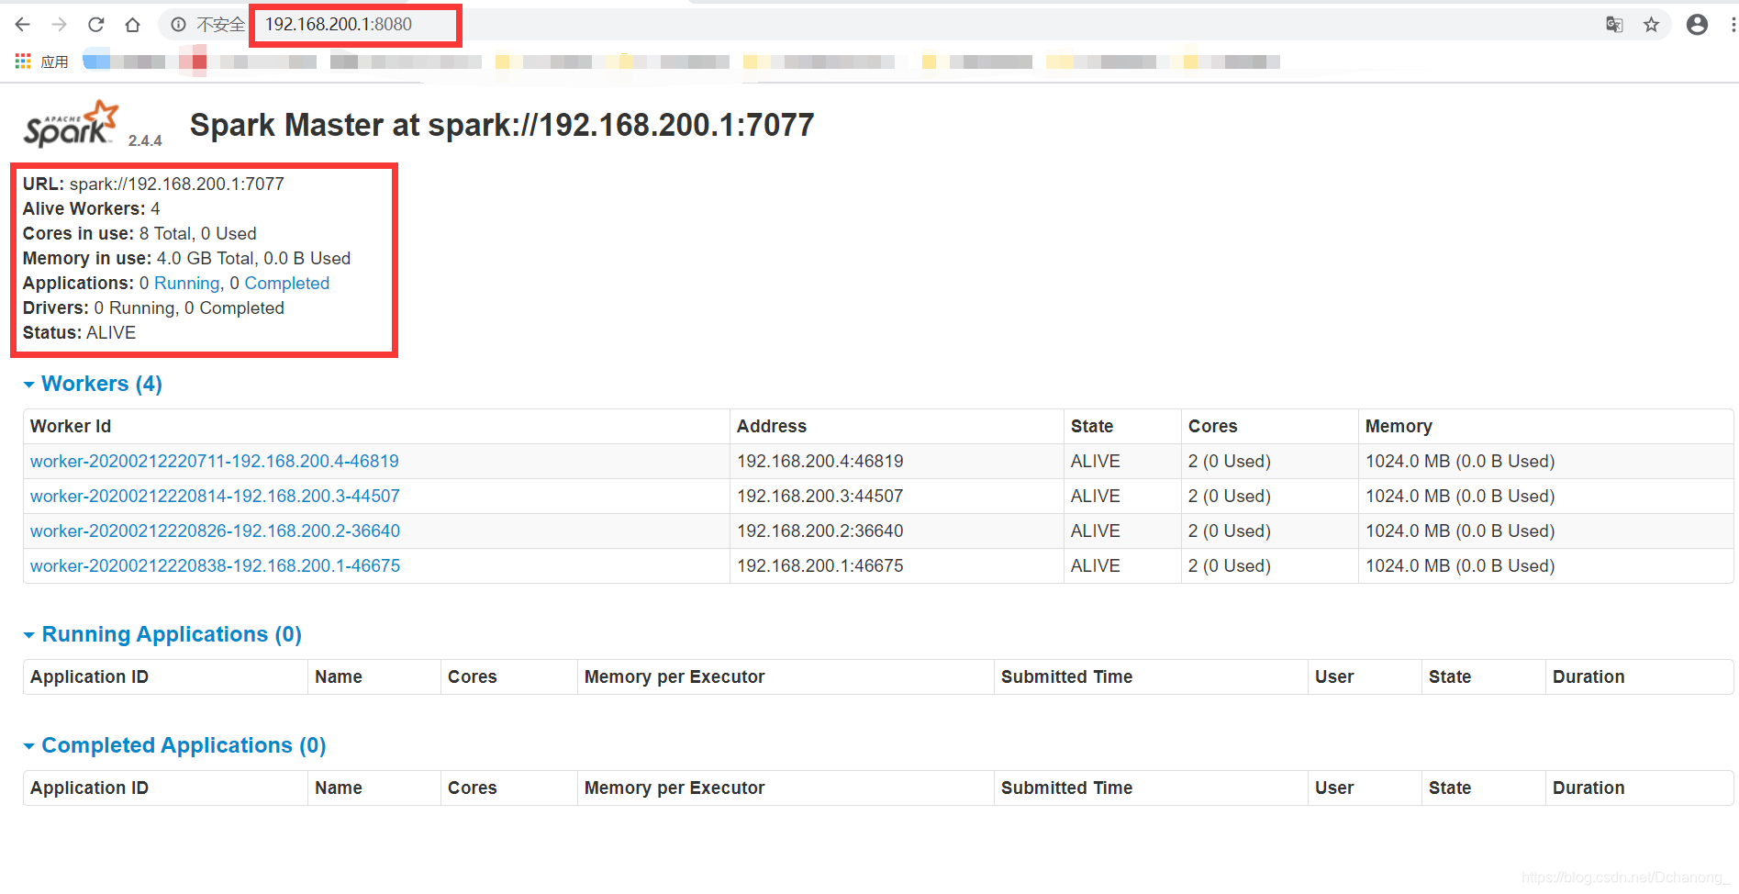Click the browser back arrow
The width and height of the screenshot is (1739, 894).
click(23, 25)
